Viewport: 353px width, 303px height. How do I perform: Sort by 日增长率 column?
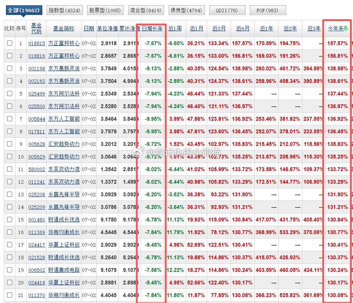pyautogui.click(x=152, y=29)
